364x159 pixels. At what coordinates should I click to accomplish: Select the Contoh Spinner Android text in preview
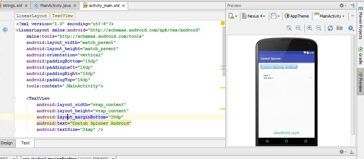(x=279, y=67)
